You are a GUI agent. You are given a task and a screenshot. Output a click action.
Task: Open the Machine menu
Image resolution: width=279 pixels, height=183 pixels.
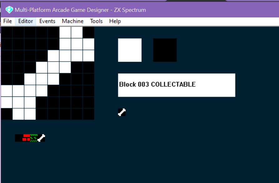click(72, 21)
